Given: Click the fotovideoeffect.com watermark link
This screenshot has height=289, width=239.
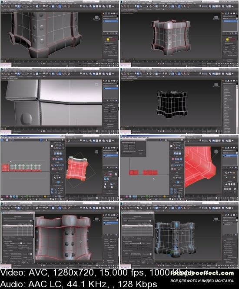Looking at the screenshot, I should 202,273.
